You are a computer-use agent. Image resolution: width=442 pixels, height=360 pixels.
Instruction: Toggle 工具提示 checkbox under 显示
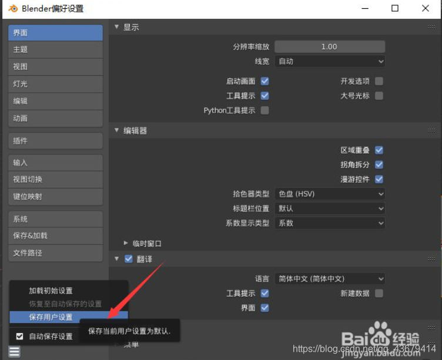264,96
